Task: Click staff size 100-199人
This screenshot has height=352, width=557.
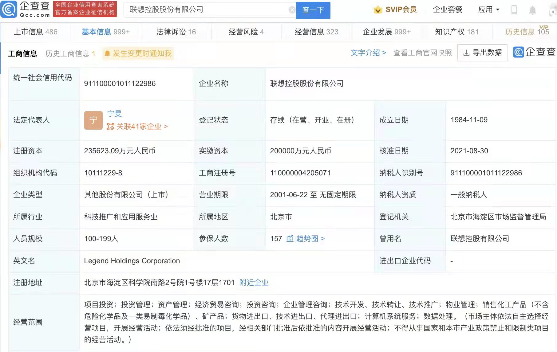Action: 101,239
